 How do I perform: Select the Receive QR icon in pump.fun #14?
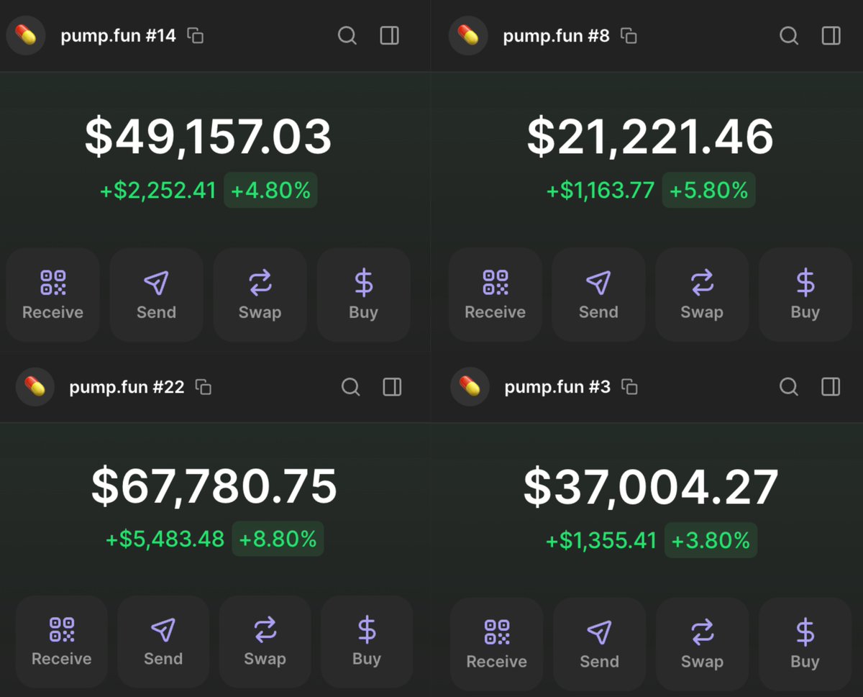(52, 282)
